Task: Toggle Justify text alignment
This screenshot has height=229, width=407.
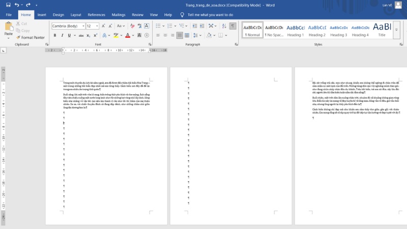Action: [180, 35]
